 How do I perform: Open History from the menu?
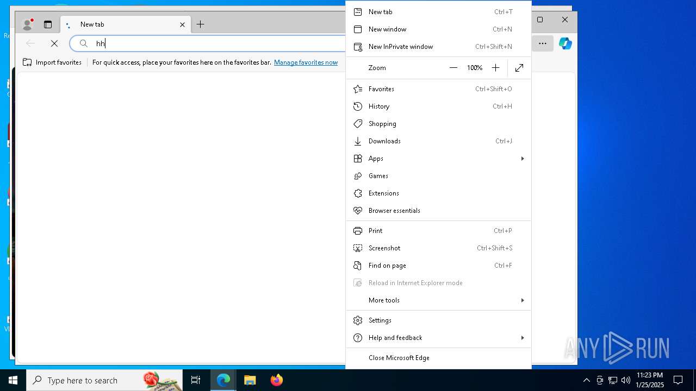(x=438, y=106)
